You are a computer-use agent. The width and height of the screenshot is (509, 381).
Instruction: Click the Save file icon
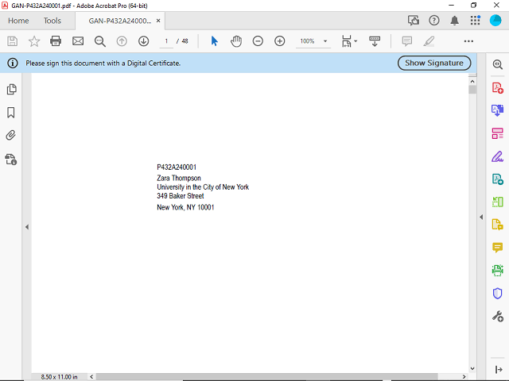pyautogui.click(x=13, y=41)
